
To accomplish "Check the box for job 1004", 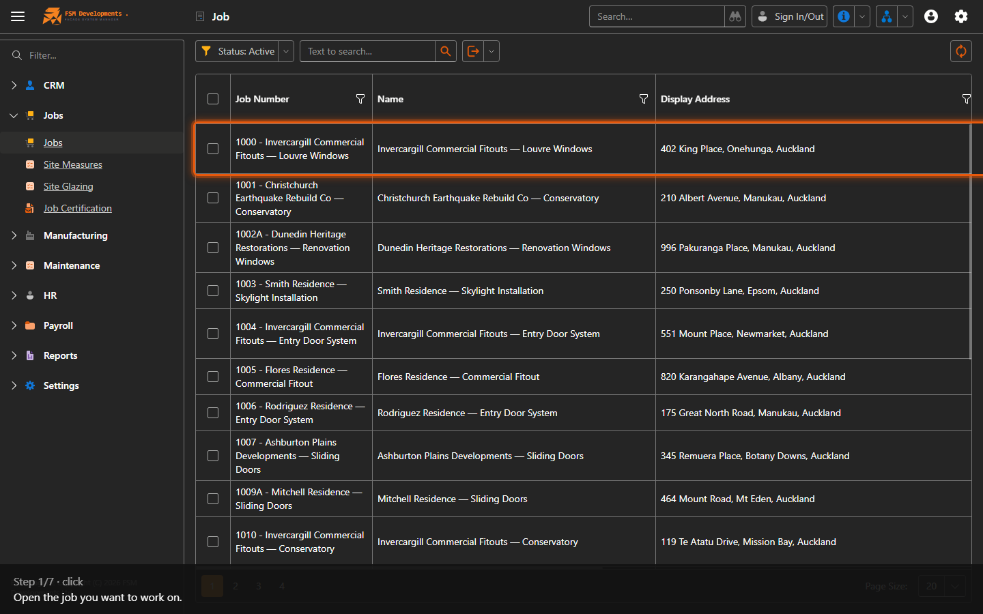I will (213, 334).
